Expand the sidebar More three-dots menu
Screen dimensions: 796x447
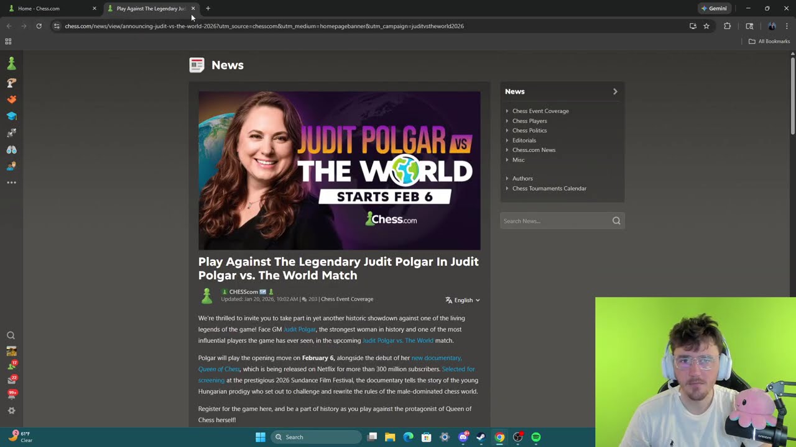click(11, 183)
